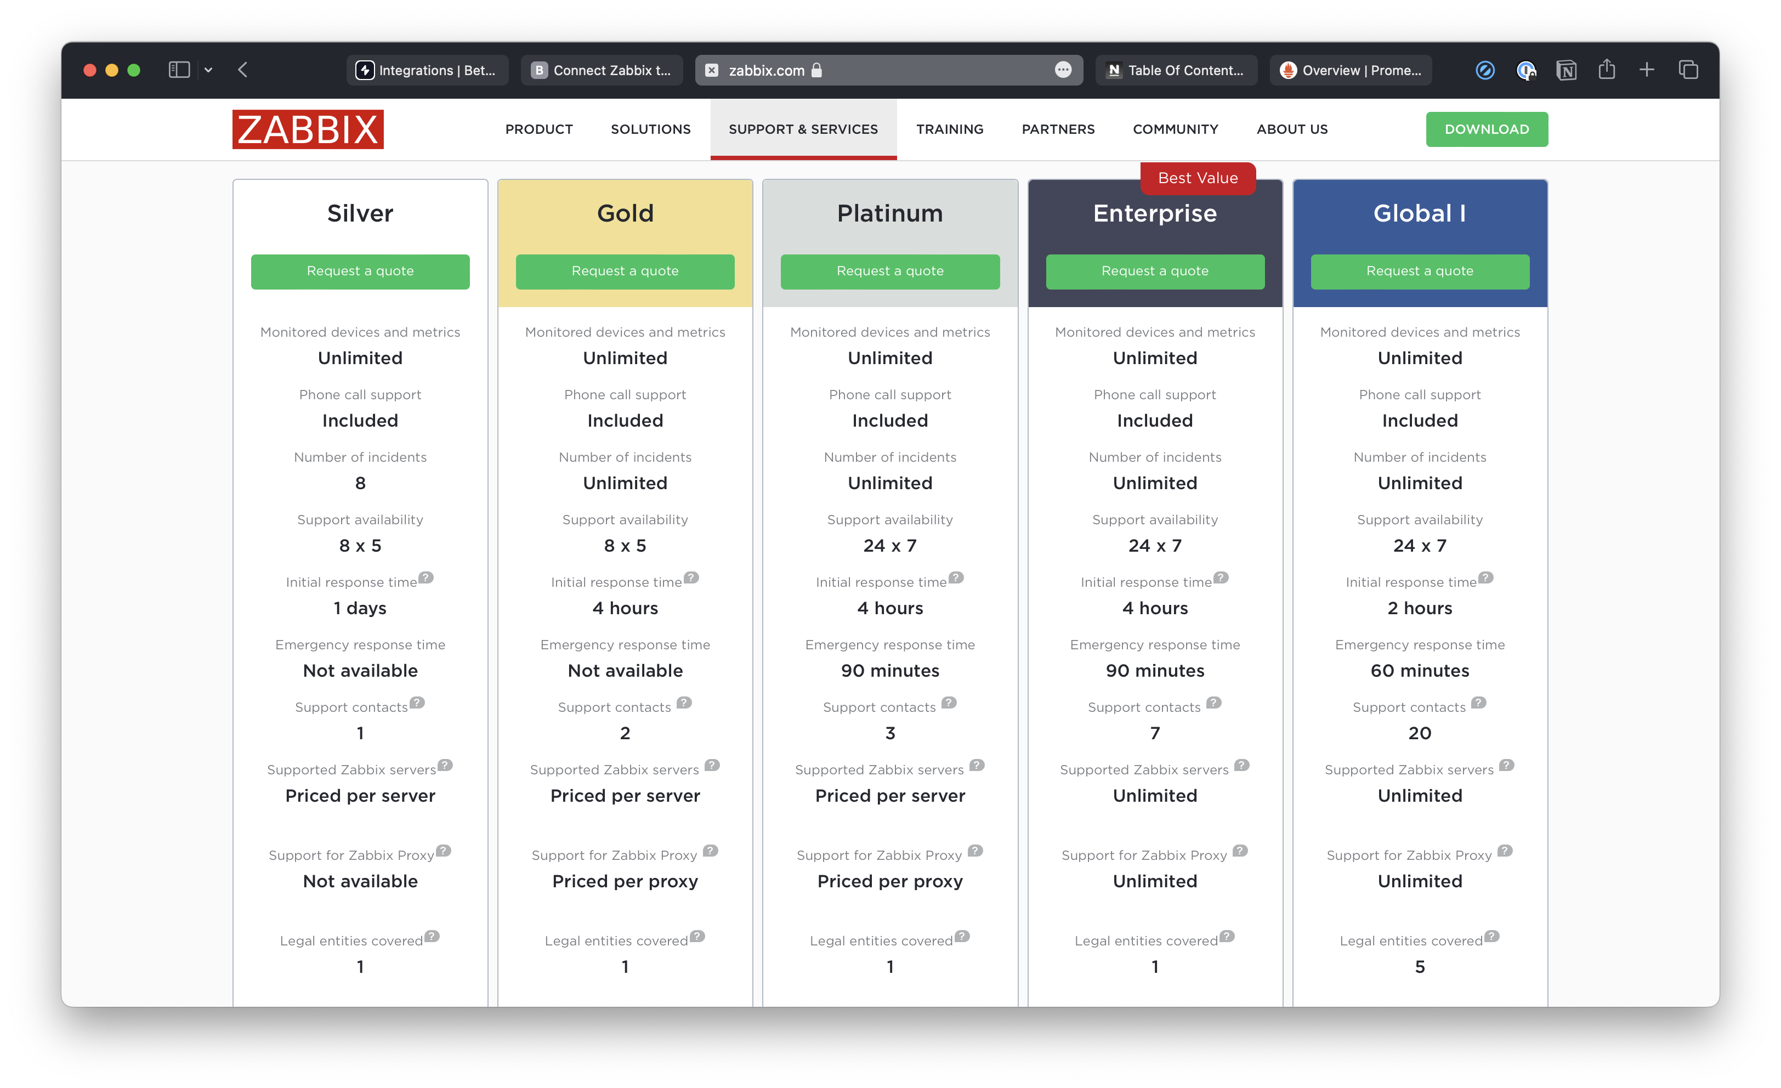Image resolution: width=1781 pixels, height=1088 pixels.
Task: Click the Platinum Support for Zabbix Proxy help icon
Action: 976,850
